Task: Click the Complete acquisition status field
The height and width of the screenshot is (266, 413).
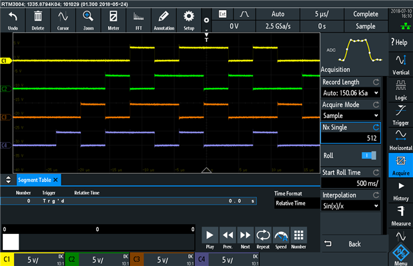Action: pyautogui.click(x=366, y=14)
